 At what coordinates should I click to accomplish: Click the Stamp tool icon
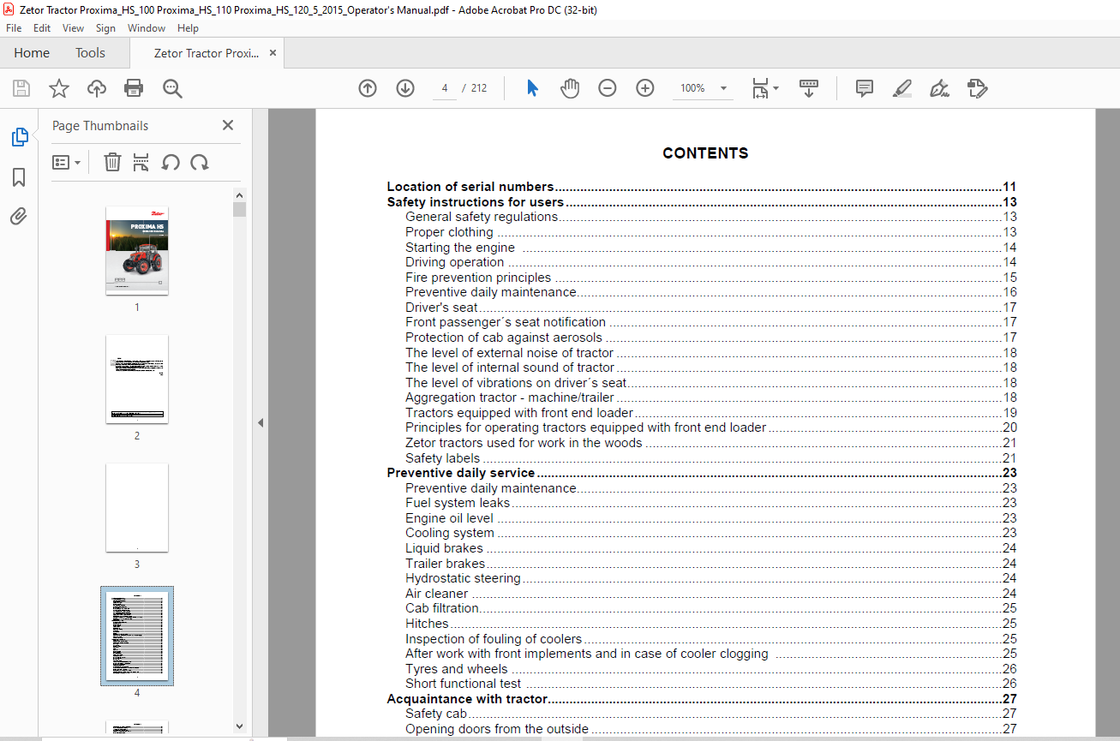[x=977, y=88]
